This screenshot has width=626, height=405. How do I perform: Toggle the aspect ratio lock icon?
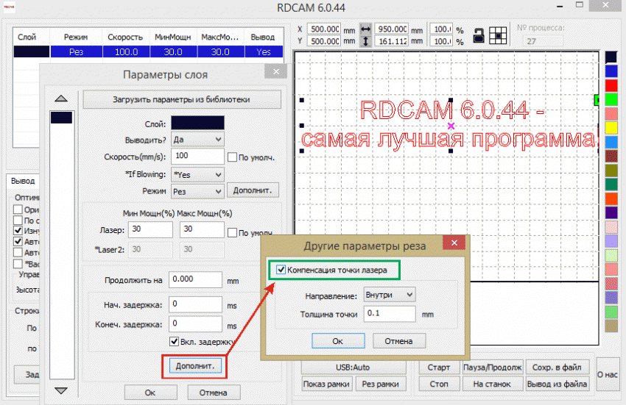point(478,35)
